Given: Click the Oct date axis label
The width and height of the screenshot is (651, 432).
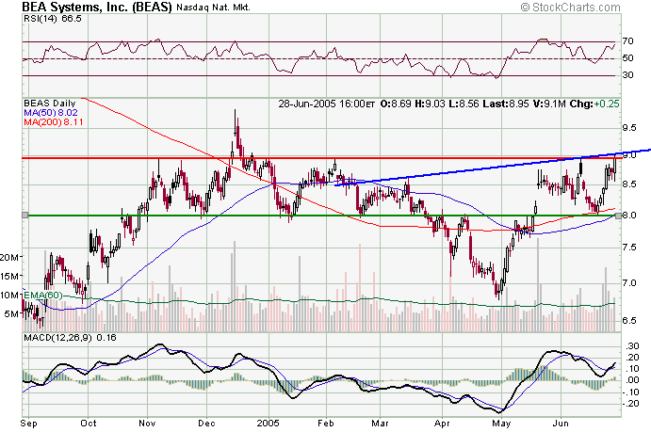Looking at the screenshot, I should click(89, 424).
